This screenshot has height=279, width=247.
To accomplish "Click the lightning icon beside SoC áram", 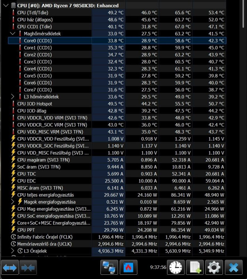I will (x=13, y=167).
